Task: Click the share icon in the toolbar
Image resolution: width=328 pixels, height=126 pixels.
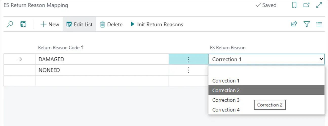Action: point(294,24)
